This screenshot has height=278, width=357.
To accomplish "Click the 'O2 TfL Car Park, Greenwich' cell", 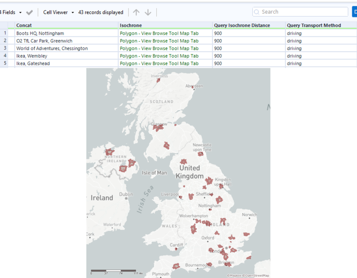I will (x=66, y=41).
